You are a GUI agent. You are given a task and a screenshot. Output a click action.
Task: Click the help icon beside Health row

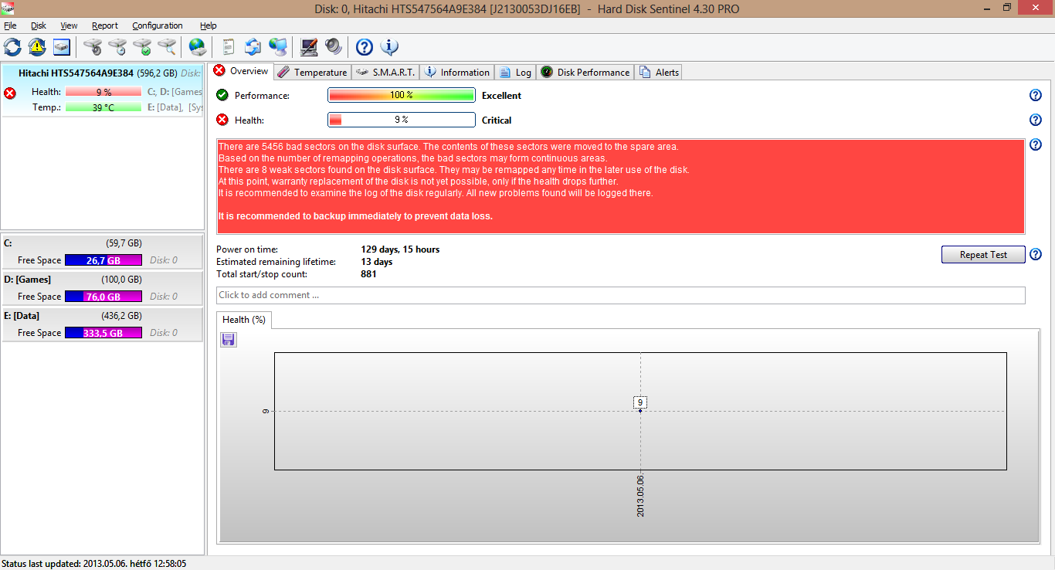(1036, 120)
